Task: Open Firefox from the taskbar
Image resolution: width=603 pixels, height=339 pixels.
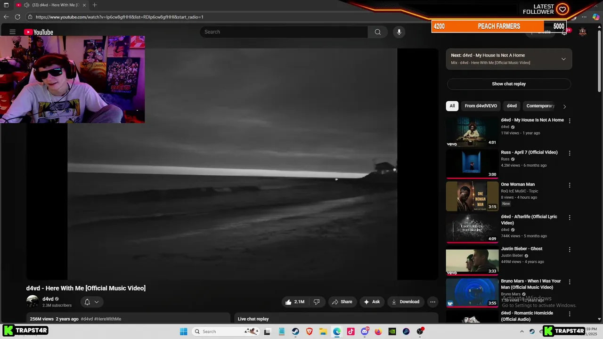Action: tap(378, 331)
